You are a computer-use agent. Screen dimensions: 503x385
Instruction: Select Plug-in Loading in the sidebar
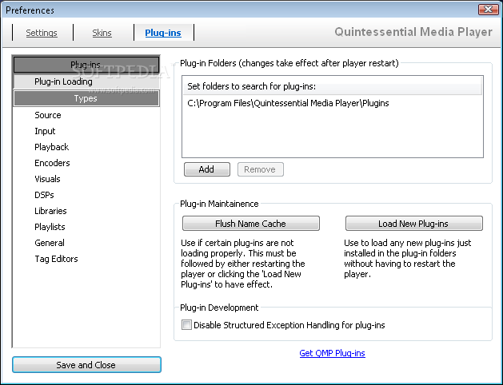(86, 81)
